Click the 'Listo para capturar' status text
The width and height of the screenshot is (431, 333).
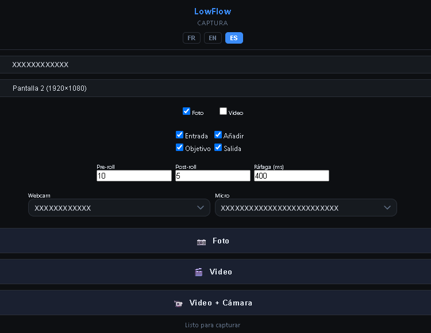pyautogui.click(x=213, y=325)
